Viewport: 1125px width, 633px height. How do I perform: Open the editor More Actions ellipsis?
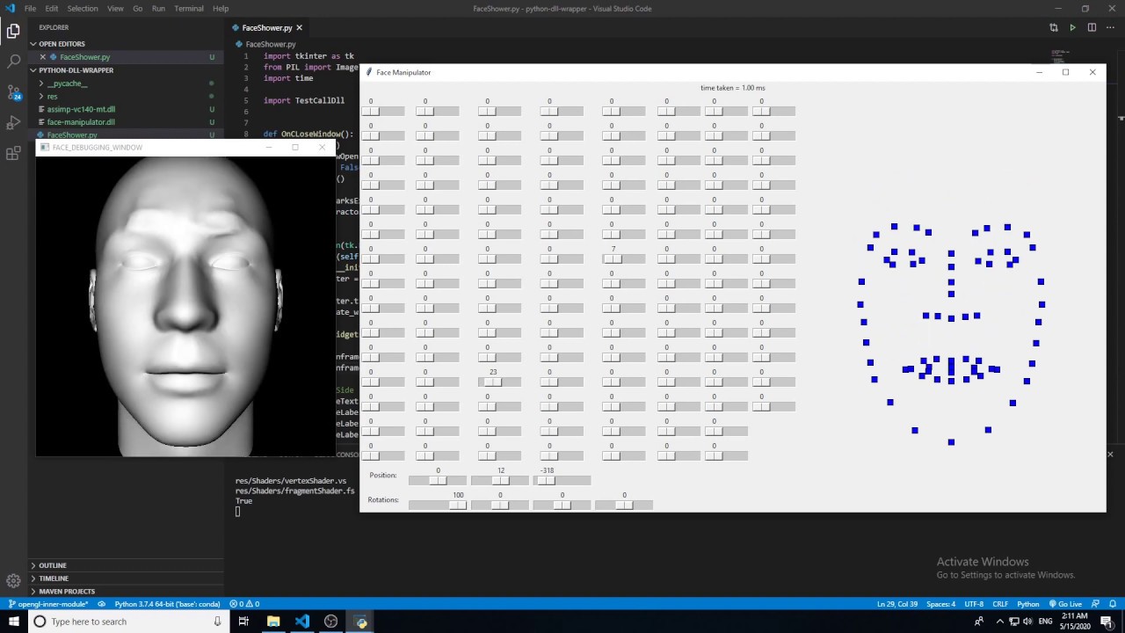click(x=1111, y=27)
